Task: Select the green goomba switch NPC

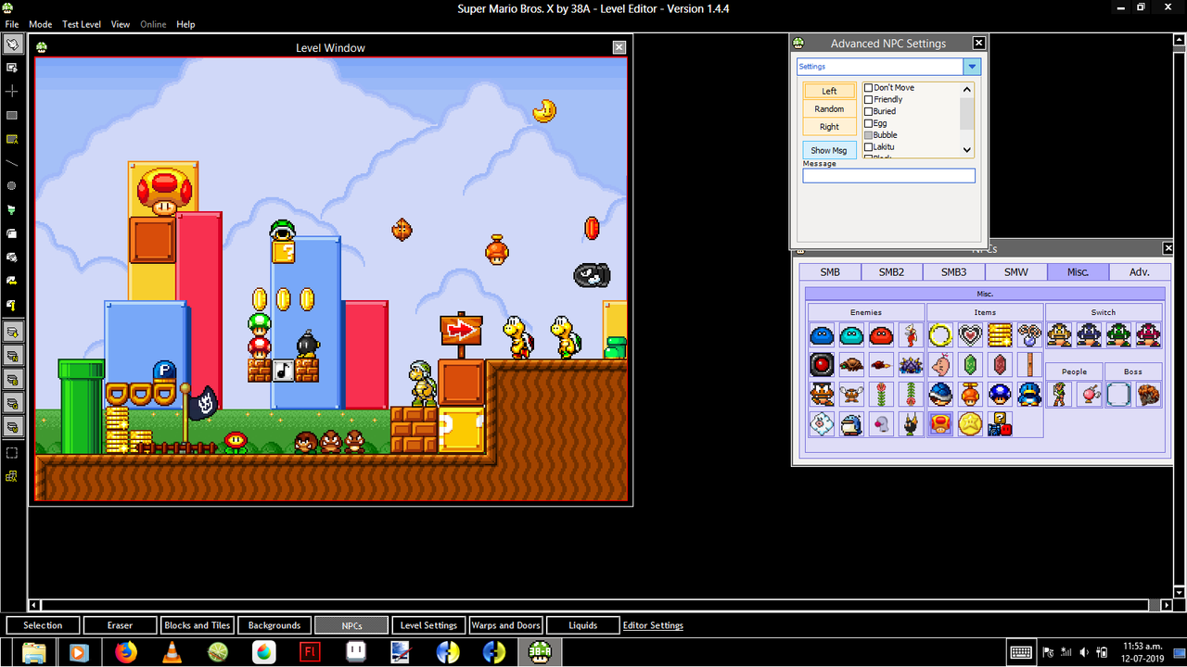Action: [1118, 335]
